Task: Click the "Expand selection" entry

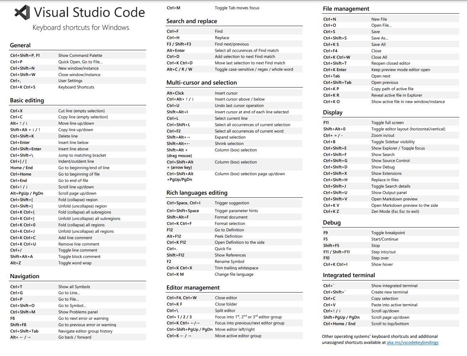Action: (230, 137)
